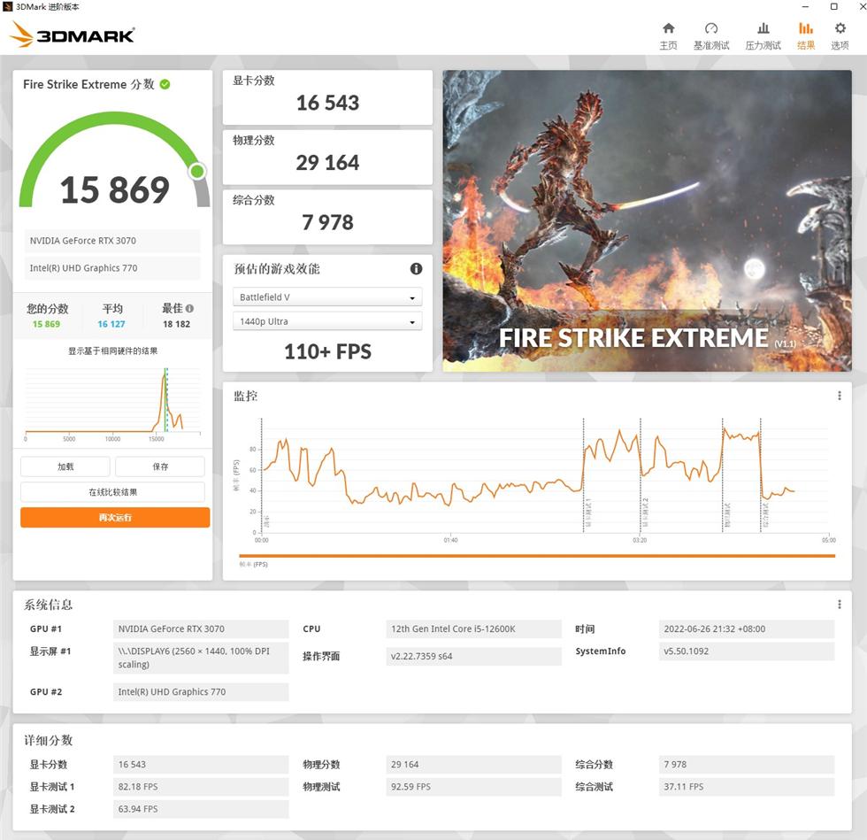Click the detailed 综合分数 7 978 value
The height and width of the screenshot is (840, 867).
pos(747,764)
